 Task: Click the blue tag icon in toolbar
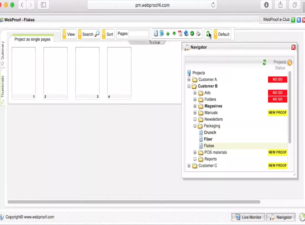pos(186,34)
